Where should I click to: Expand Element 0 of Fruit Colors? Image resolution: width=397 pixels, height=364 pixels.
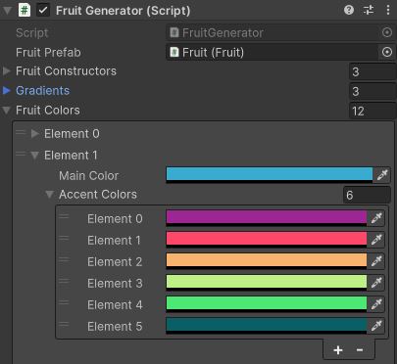35,134
